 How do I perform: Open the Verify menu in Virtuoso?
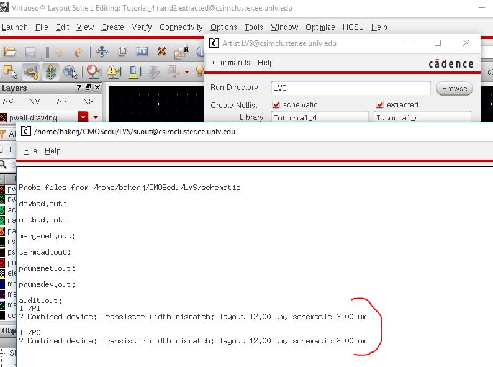[x=142, y=27]
